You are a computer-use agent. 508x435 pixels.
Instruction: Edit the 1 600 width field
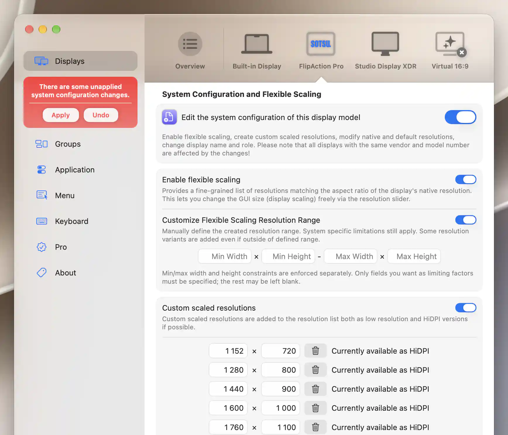click(228, 408)
